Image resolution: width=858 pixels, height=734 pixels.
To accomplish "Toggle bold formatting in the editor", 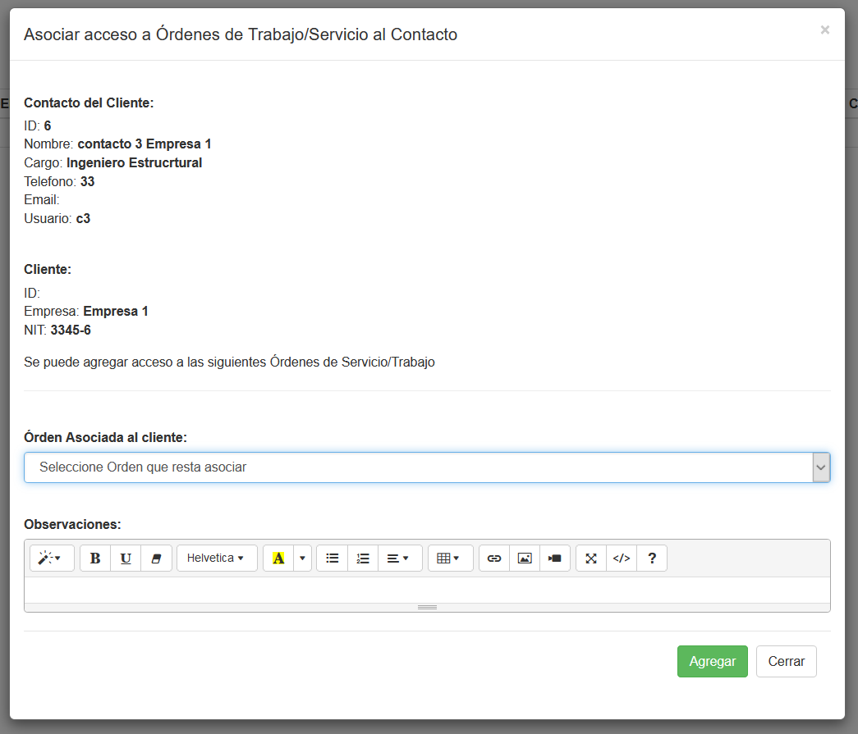I will click(95, 558).
